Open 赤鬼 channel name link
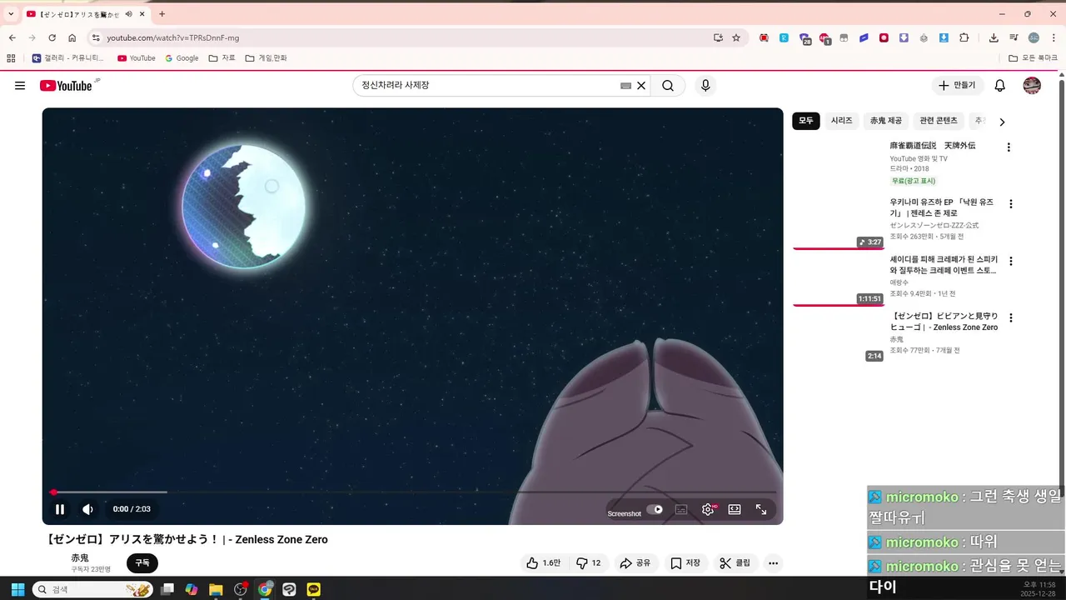The height and width of the screenshot is (600, 1066). [80, 557]
